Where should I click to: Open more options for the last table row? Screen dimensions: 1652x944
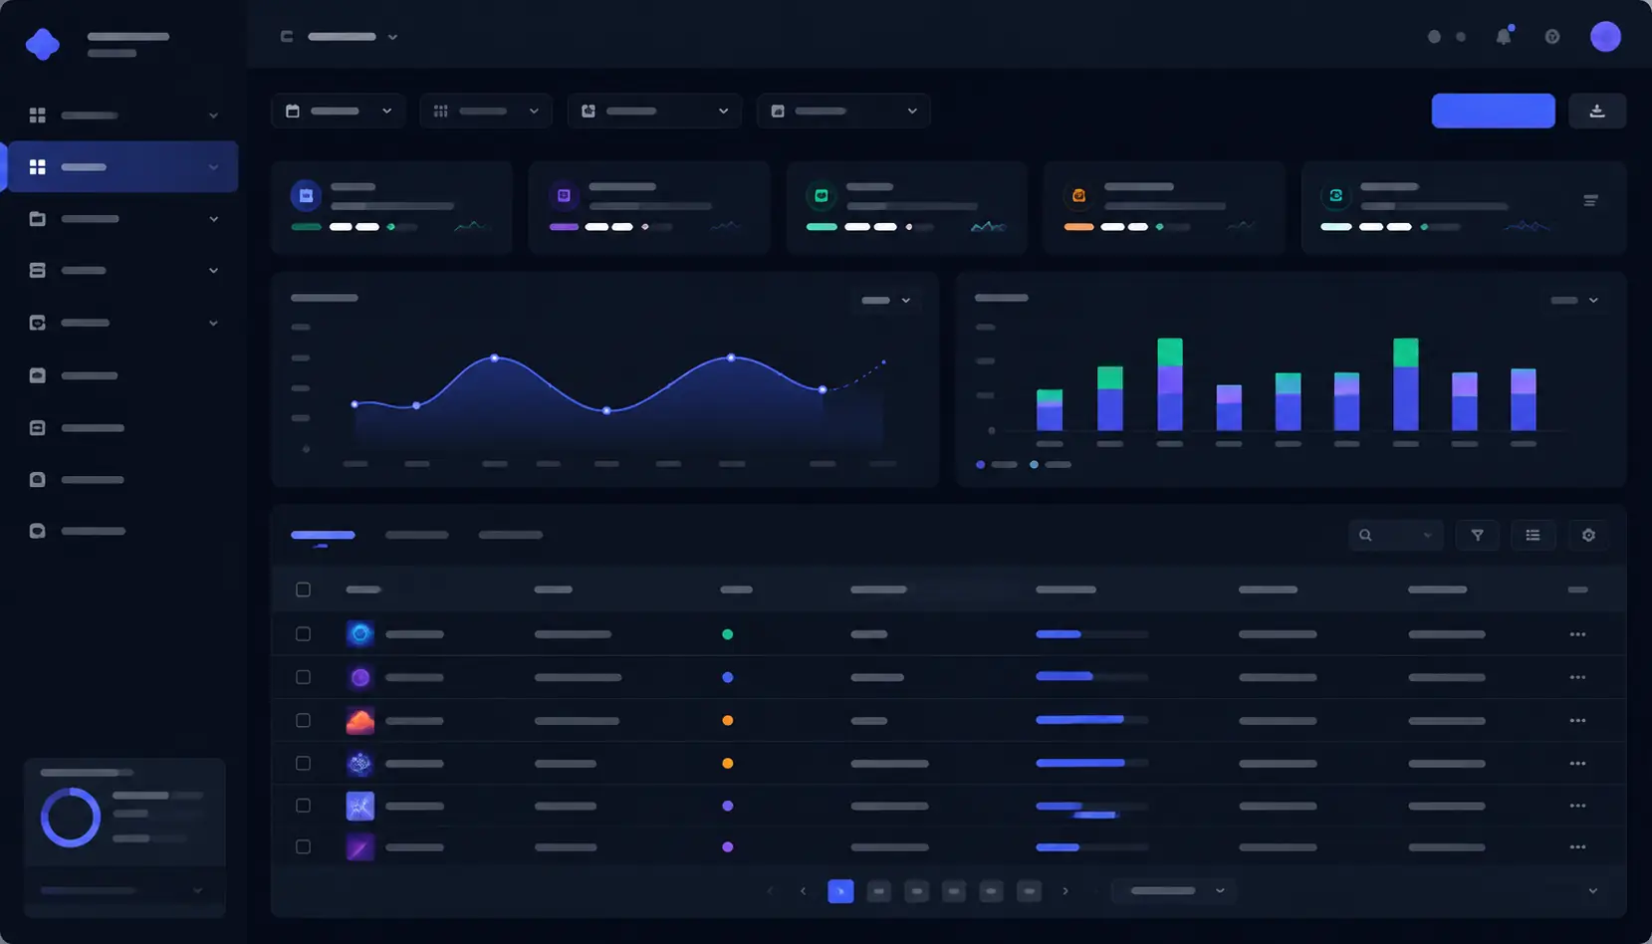click(1577, 847)
